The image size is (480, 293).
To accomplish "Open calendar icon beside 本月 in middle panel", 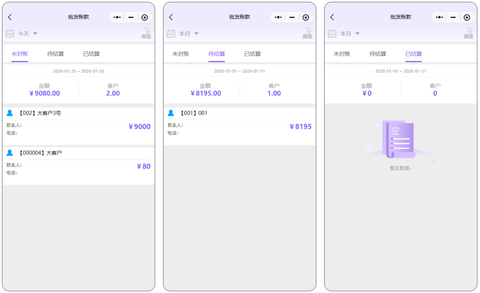I will 171,33.
